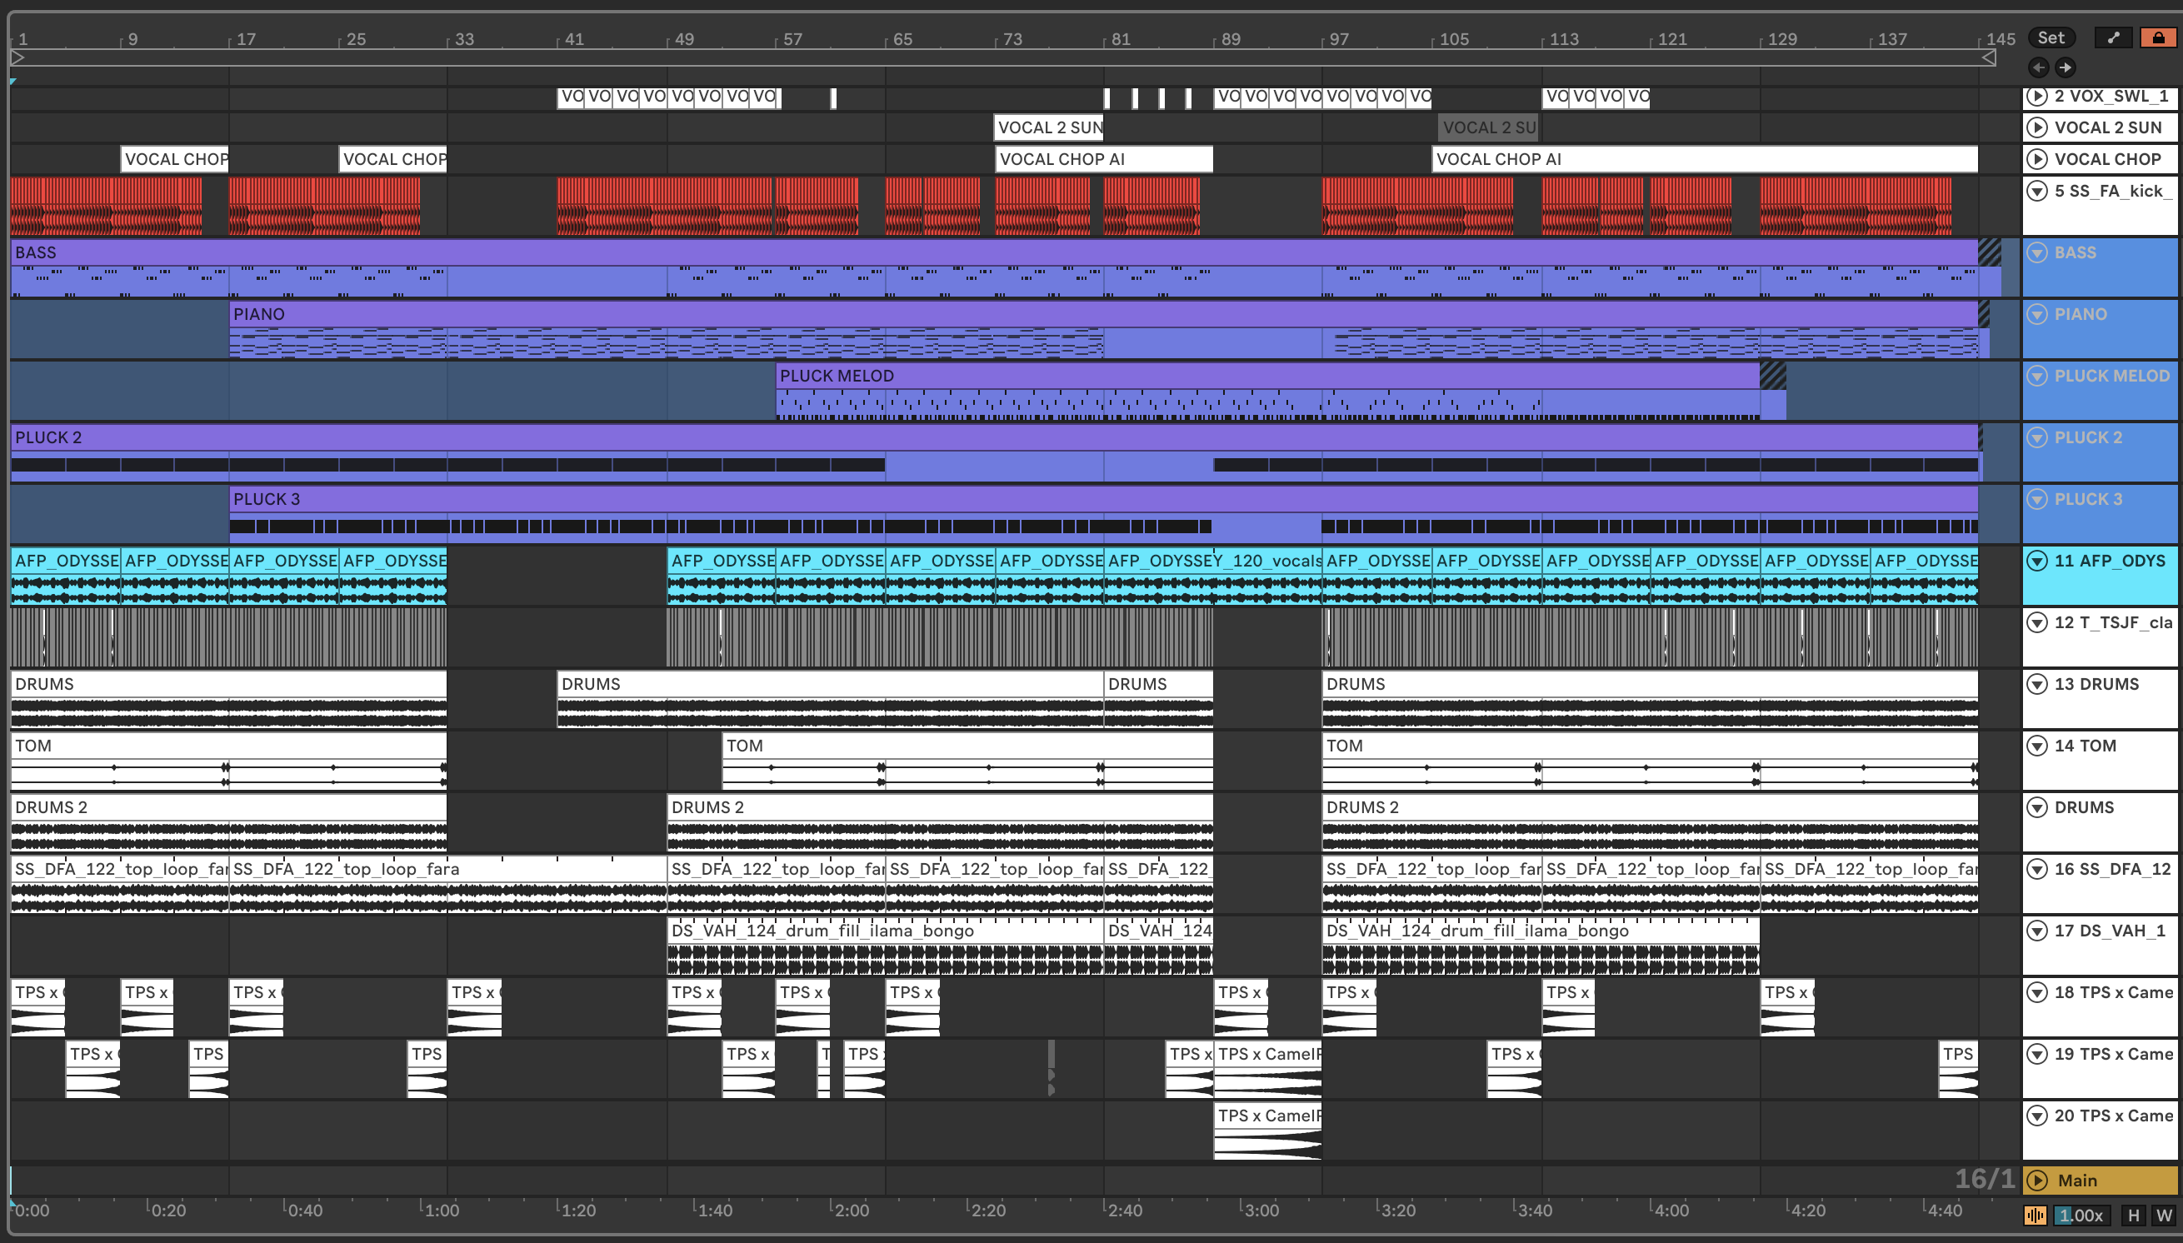This screenshot has height=1243, width=2183.
Task: Select the 13 DRUMS track name
Action: pyautogui.click(x=2096, y=684)
